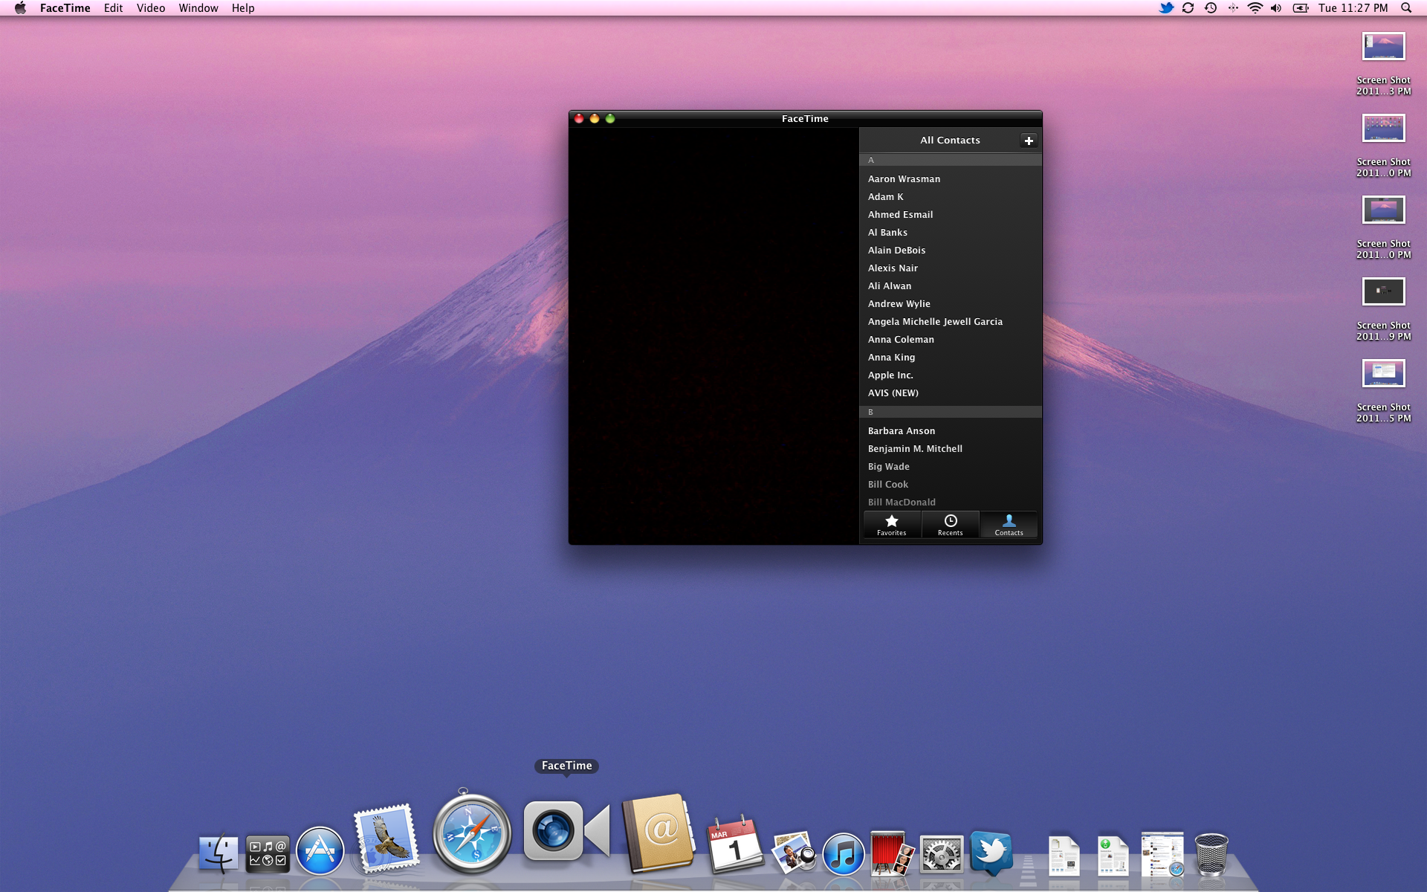Click the Recents tab in FaceTime
The width and height of the screenshot is (1427, 892).
(951, 525)
